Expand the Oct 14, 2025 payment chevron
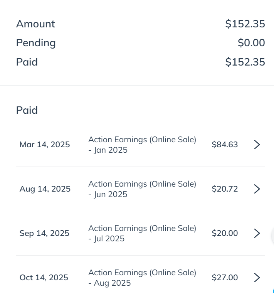The width and height of the screenshot is (274, 293). tap(257, 278)
